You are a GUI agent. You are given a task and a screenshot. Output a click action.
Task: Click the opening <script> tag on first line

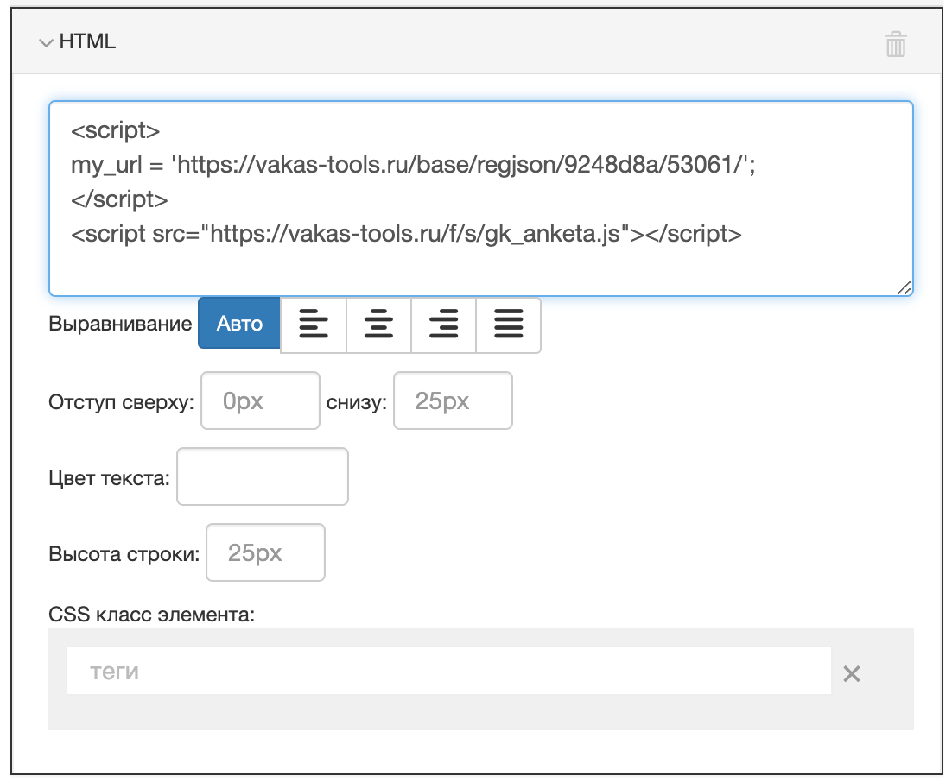(x=115, y=131)
